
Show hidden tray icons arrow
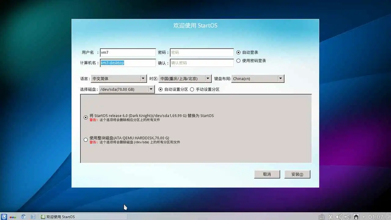point(364,217)
